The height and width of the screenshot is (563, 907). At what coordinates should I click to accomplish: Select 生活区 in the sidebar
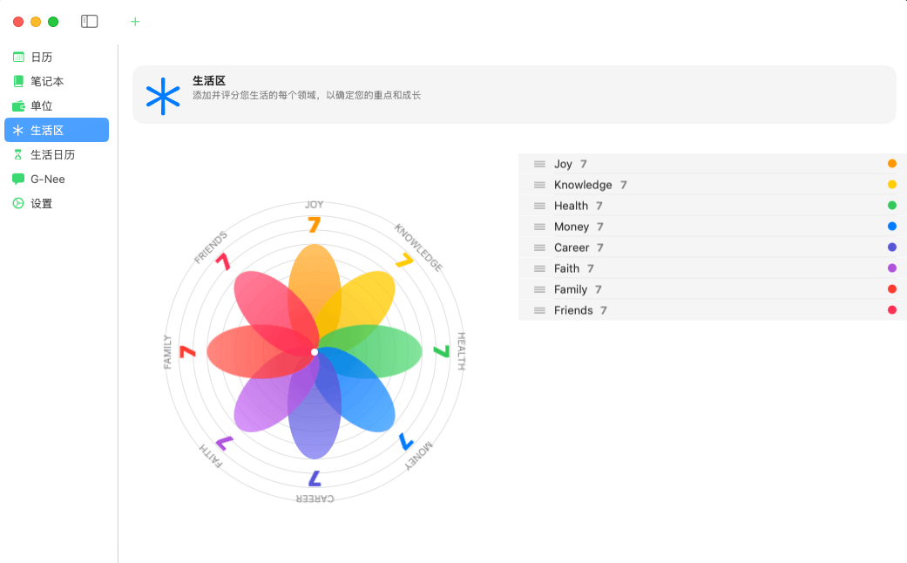click(x=47, y=130)
